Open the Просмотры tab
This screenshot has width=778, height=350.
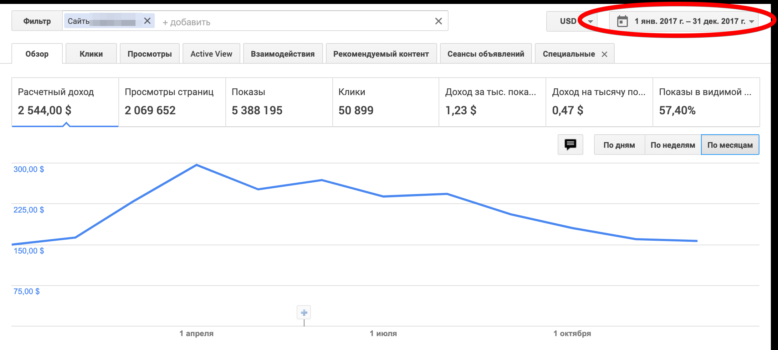tap(149, 54)
